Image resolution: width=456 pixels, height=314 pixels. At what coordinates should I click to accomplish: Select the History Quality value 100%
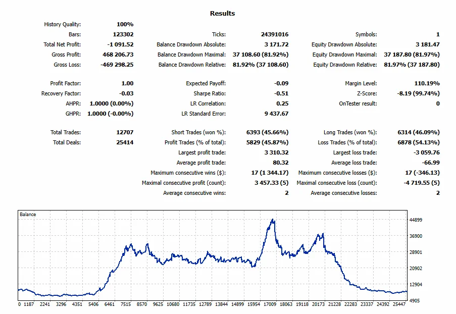click(125, 24)
